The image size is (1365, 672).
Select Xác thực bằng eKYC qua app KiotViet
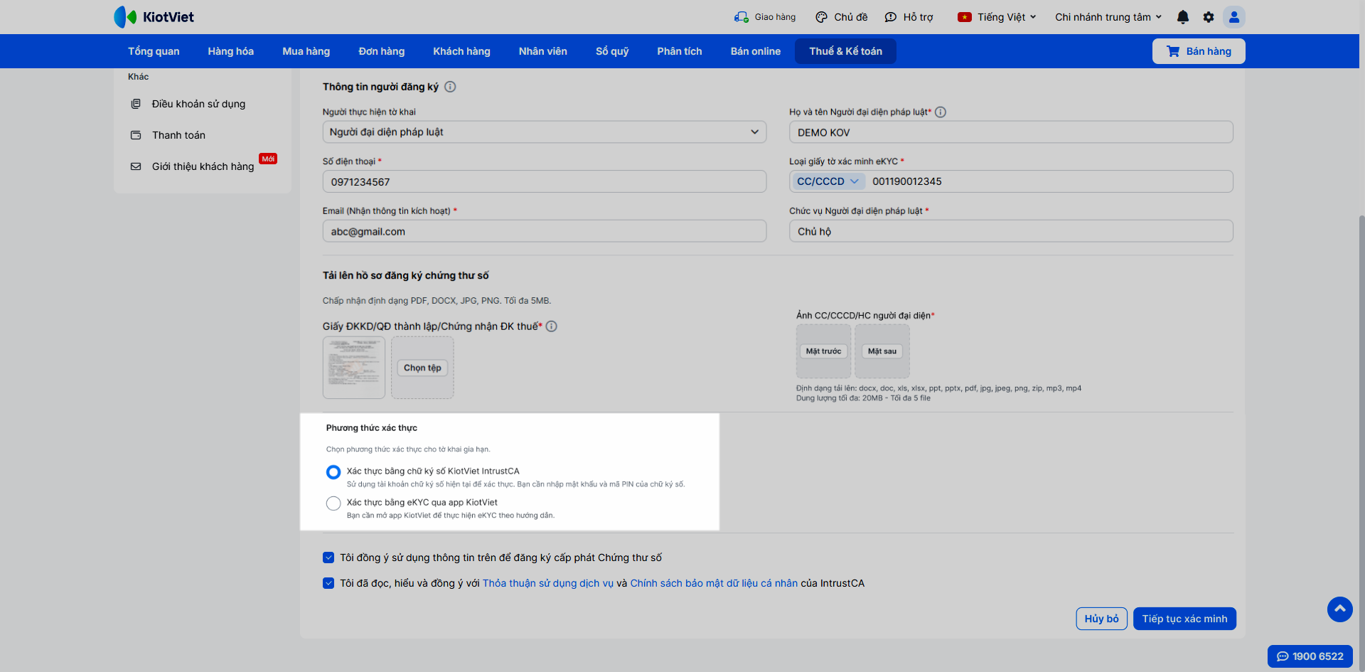pyautogui.click(x=333, y=503)
